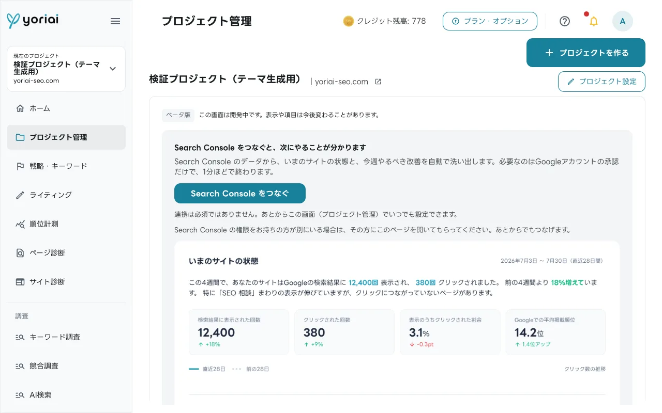Click the 調査 section label in sidebar
Viewport: 662px width, 413px height.
pos(22,316)
